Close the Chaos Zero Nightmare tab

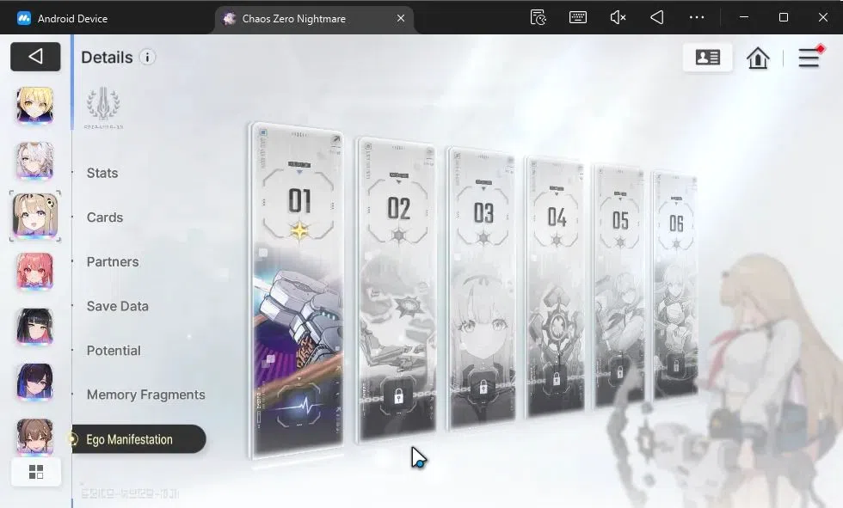pyautogui.click(x=401, y=18)
